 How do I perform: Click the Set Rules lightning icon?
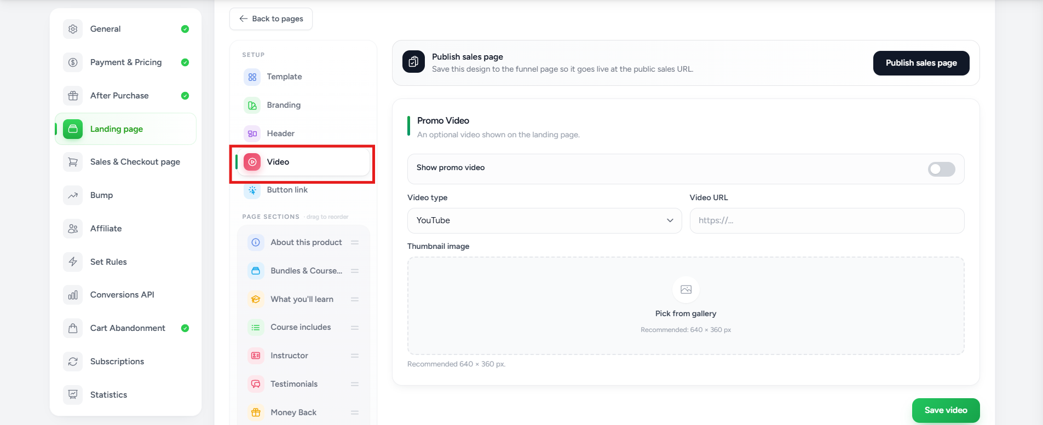point(73,262)
